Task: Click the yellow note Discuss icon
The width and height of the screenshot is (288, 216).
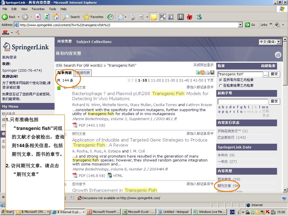Action: point(154,17)
